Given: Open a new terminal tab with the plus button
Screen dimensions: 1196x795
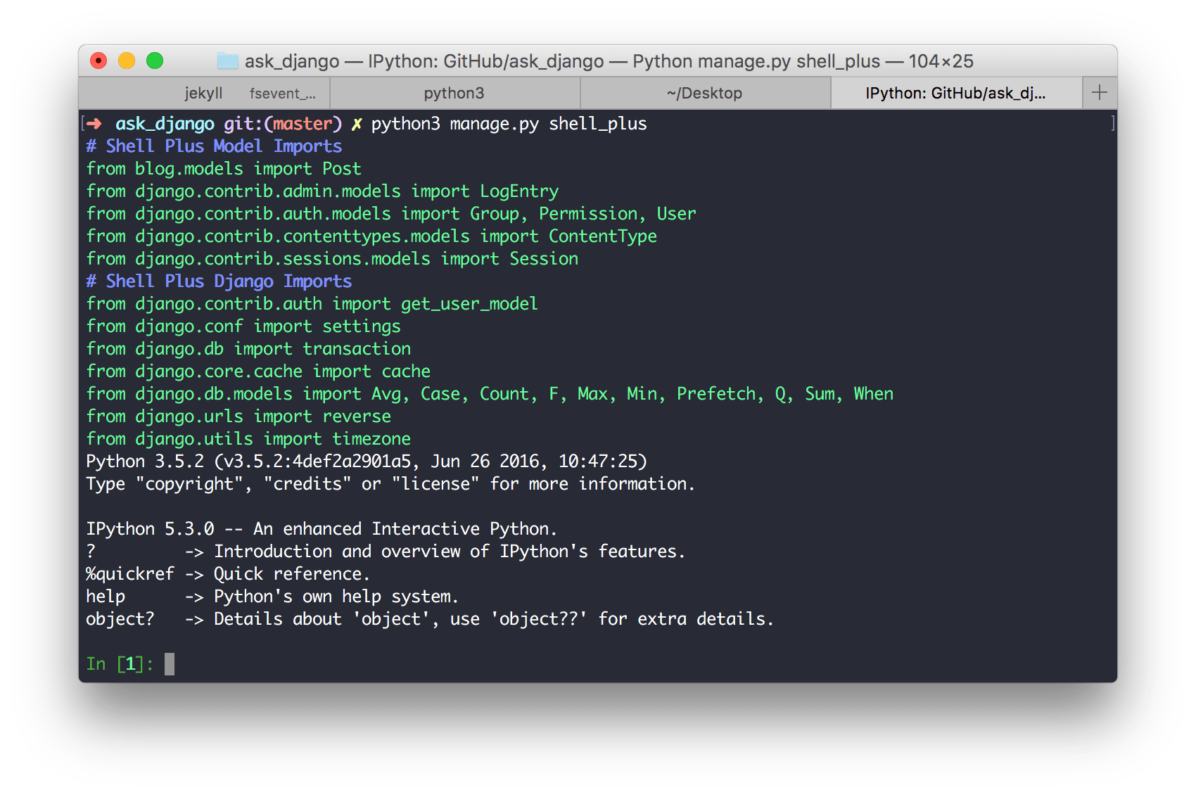Looking at the screenshot, I should pyautogui.click(x=1099, y=92).
